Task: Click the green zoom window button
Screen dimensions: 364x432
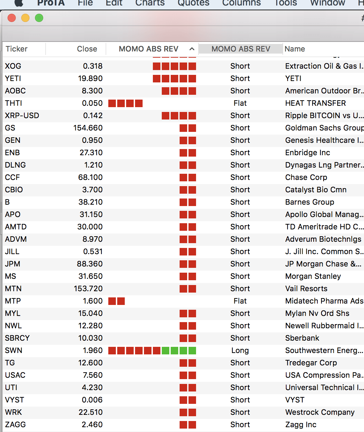Action: pyautogui.click(x=39, y=18)
